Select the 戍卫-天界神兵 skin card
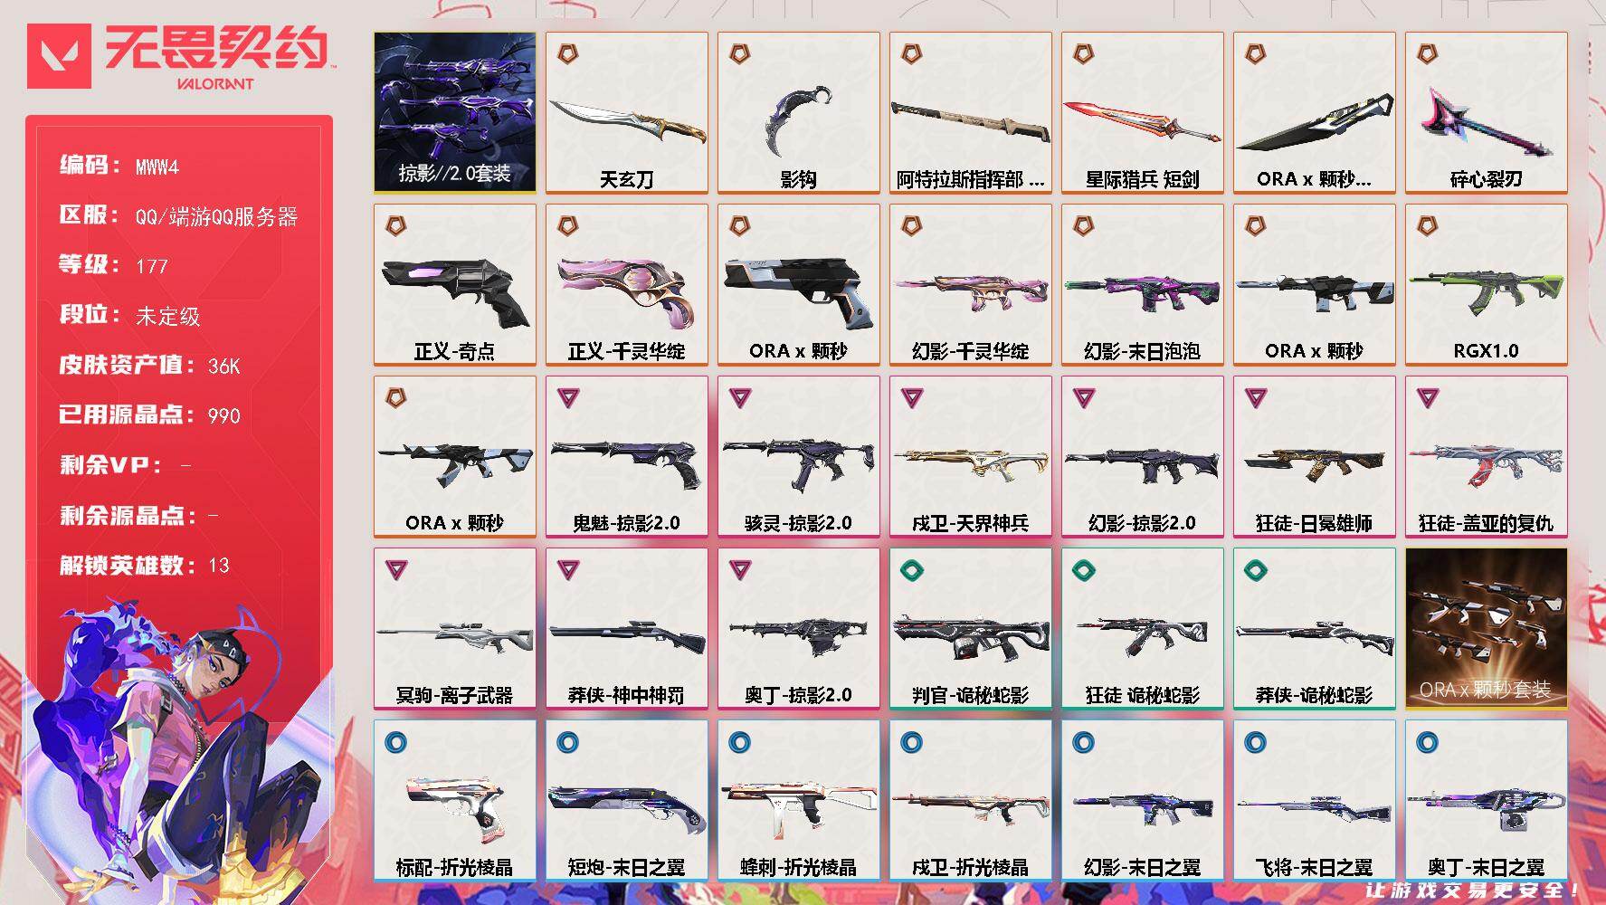Screen dimensions: 1606x905 (x=971, y=457)
